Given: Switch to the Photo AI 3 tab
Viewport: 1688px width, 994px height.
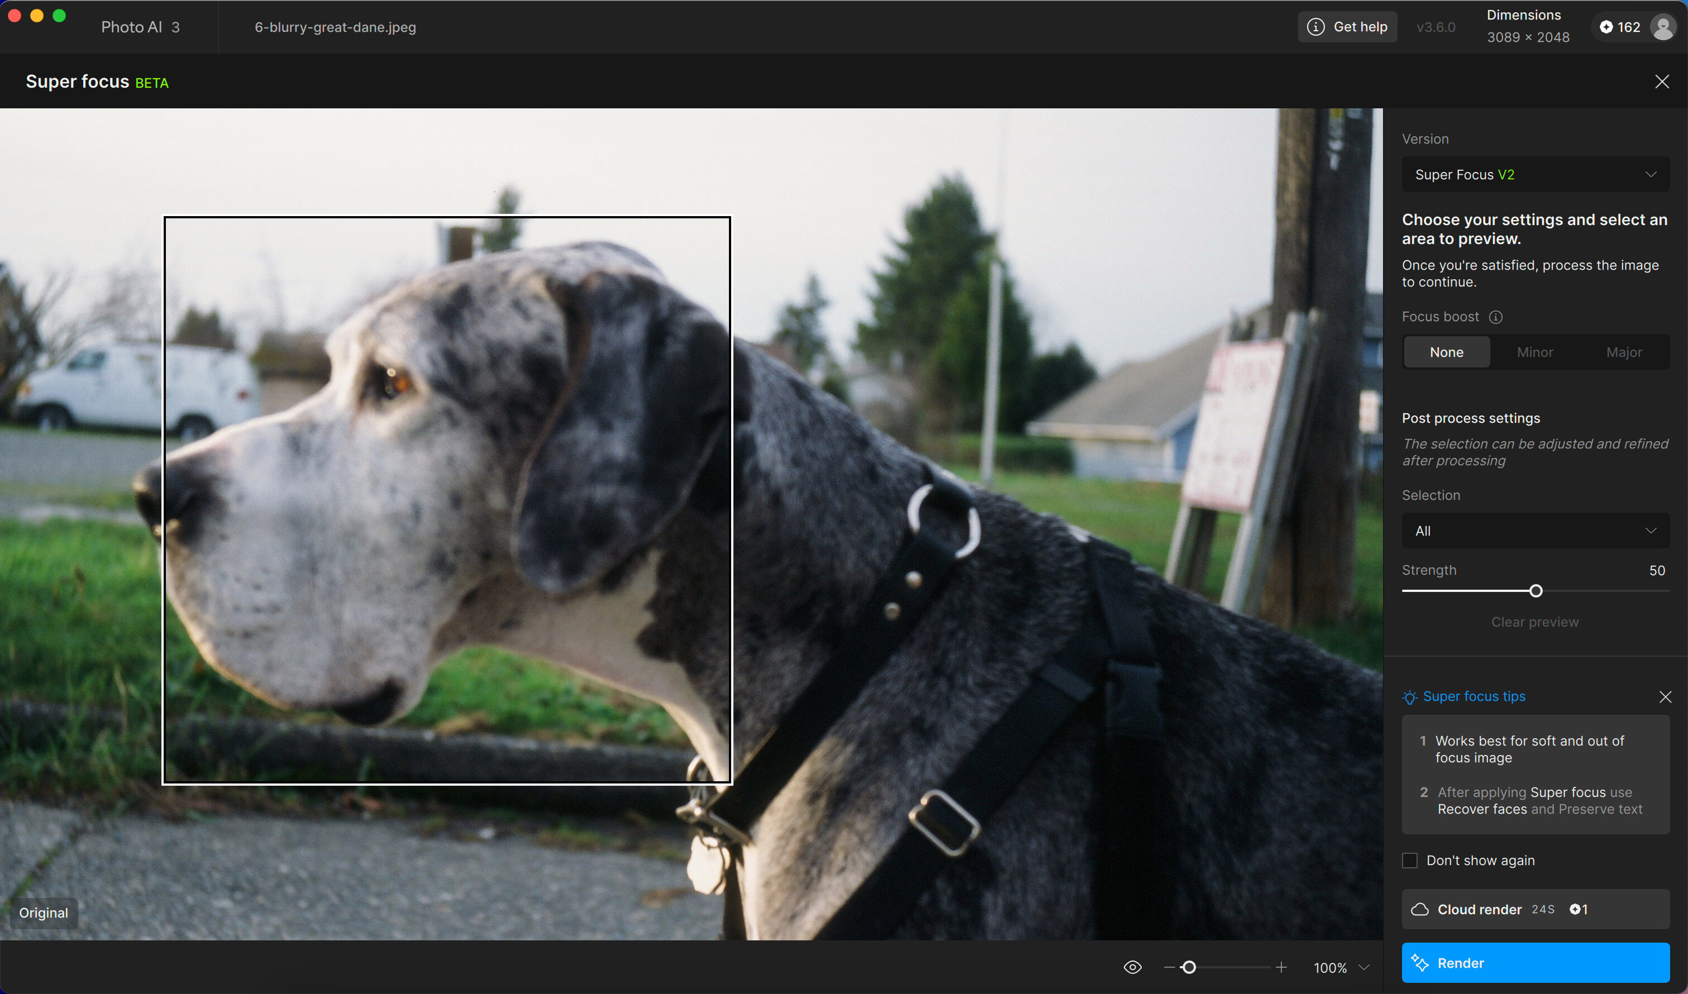Looking at the screenshot, I should pyautogui.click(x=140, y=27).
